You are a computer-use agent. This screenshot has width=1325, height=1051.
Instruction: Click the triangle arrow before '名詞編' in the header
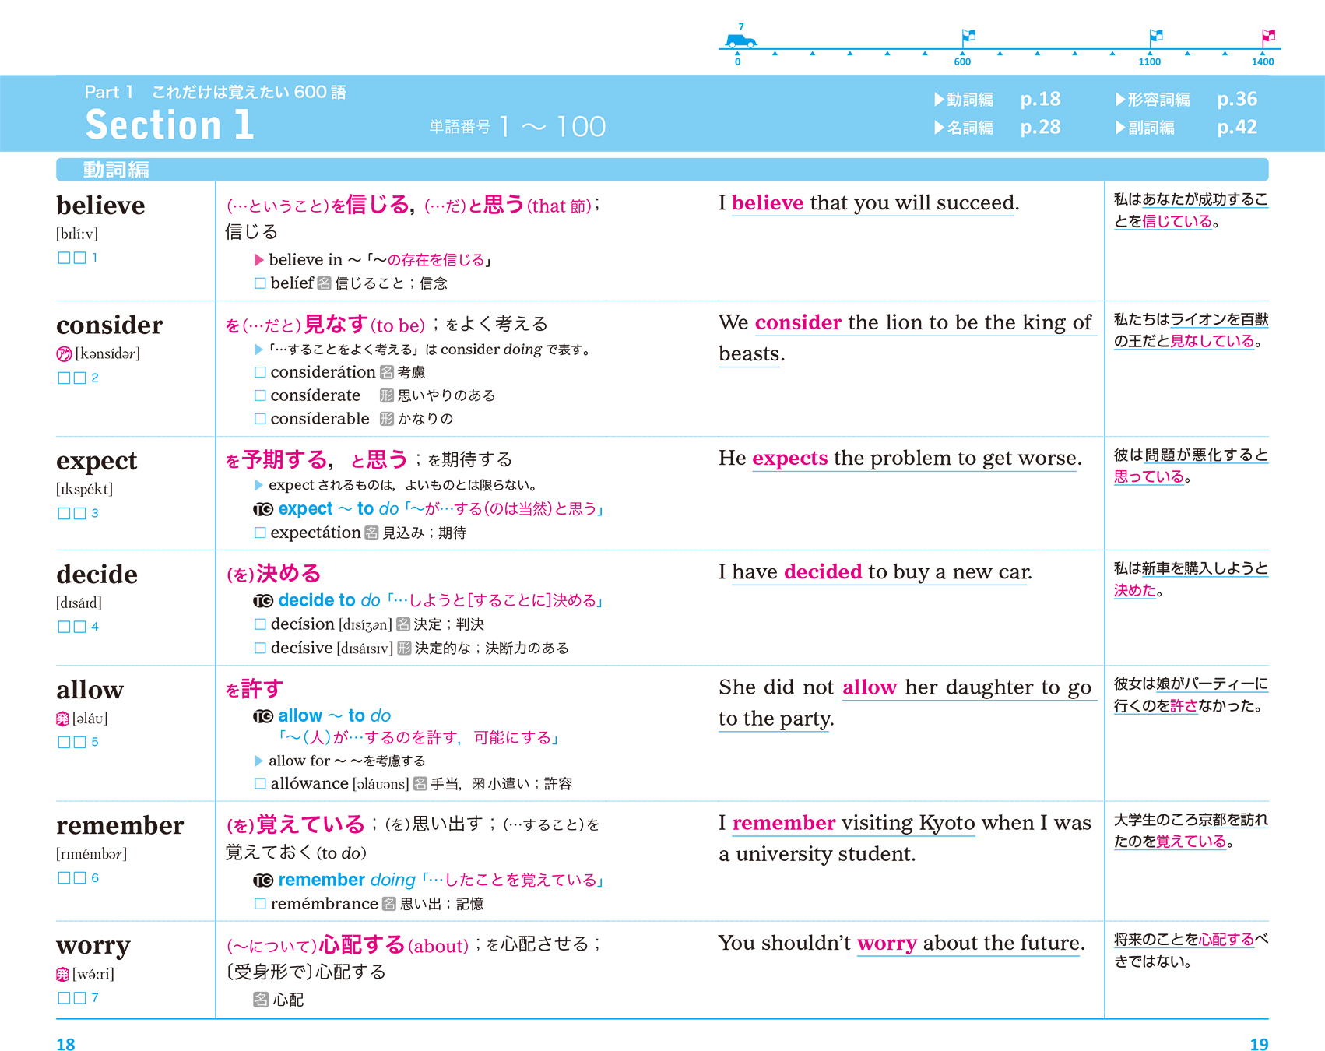click(939, 128)
